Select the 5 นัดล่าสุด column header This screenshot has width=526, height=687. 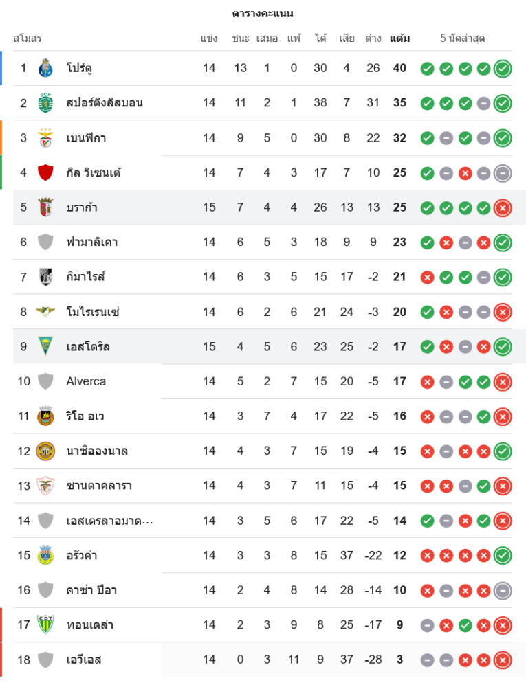pyautogui.click(x=463, y=38)
